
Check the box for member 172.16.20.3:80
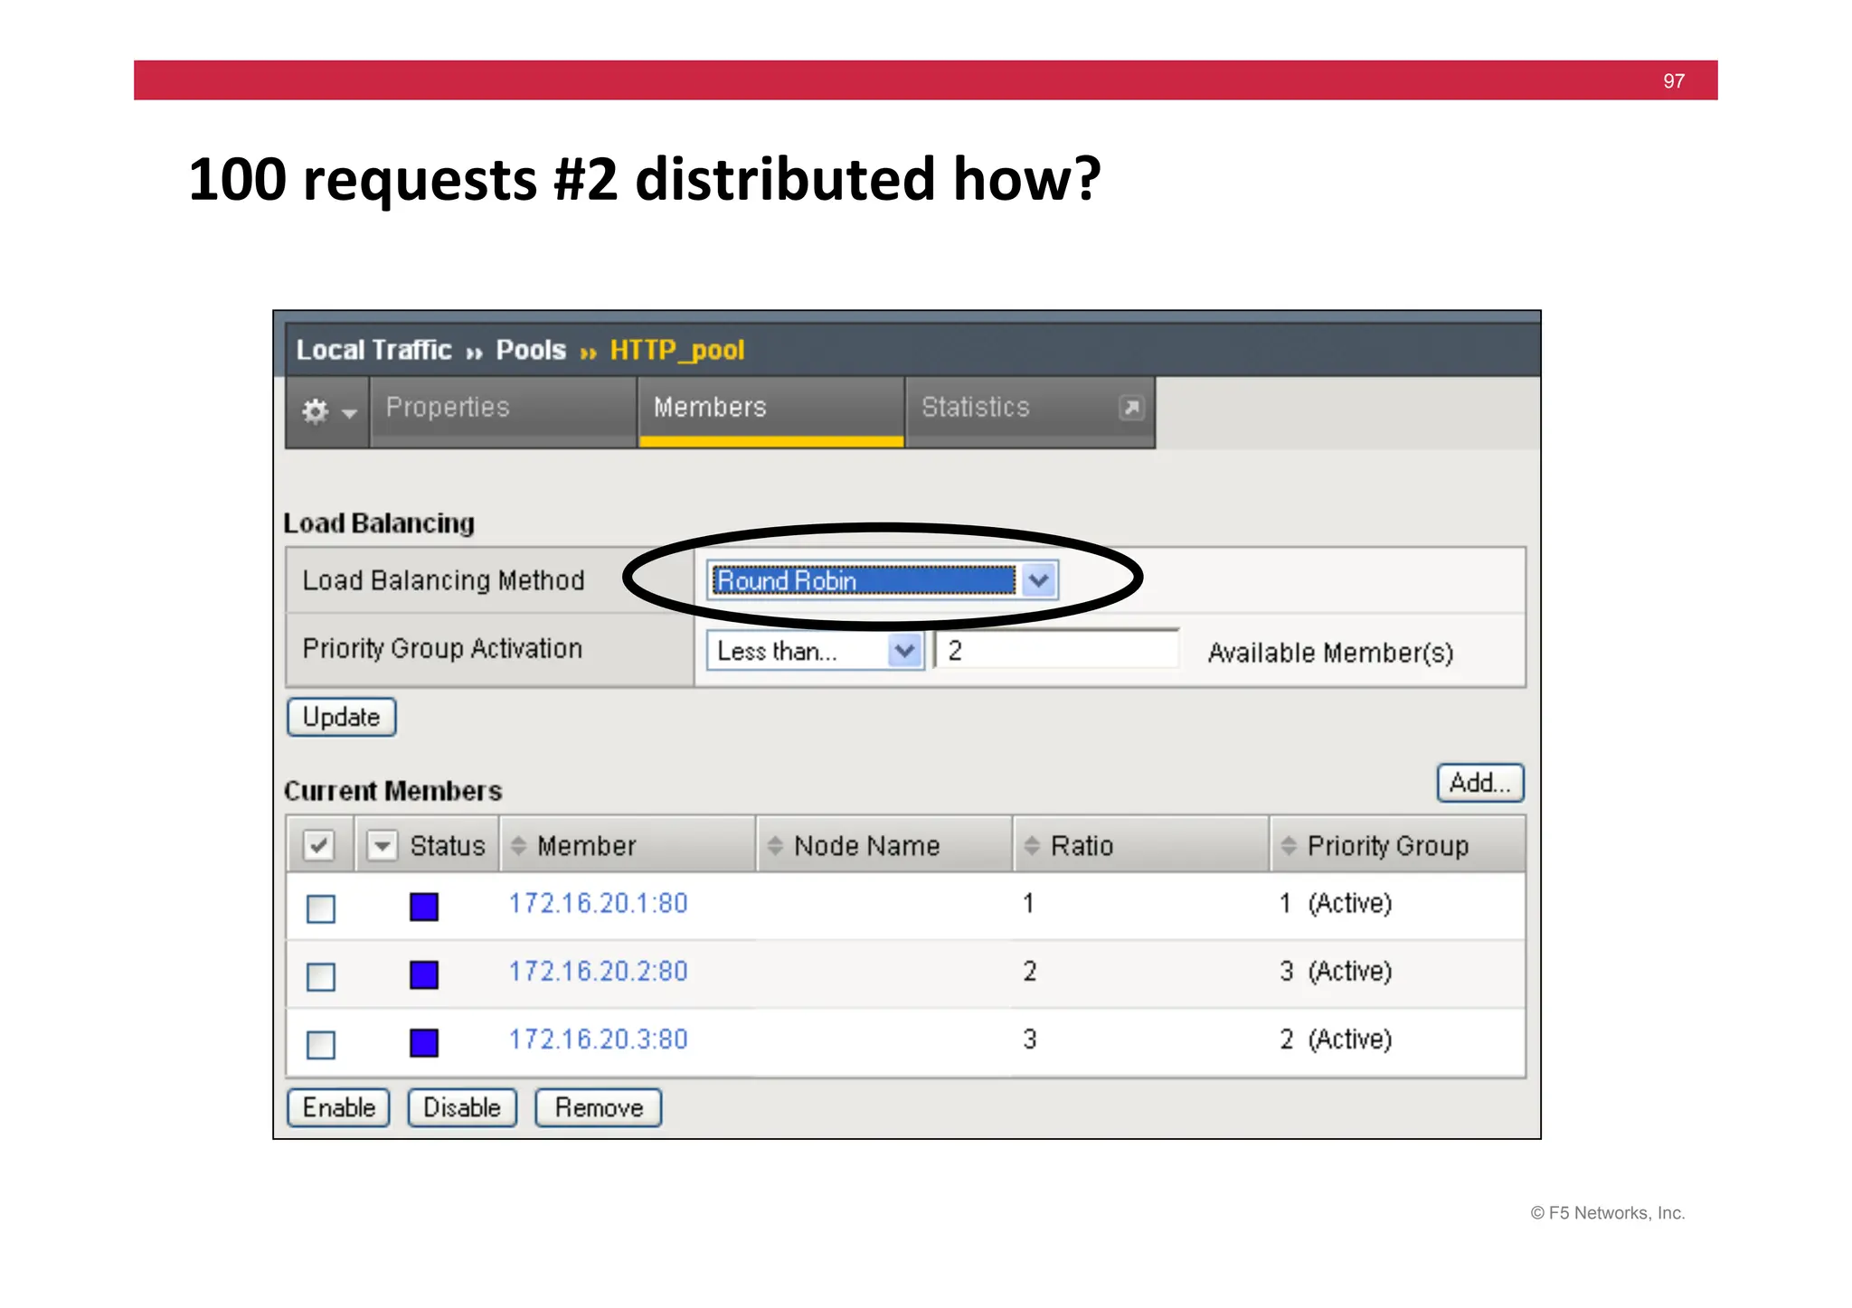pyautogui.click(x=321, y=1045)
